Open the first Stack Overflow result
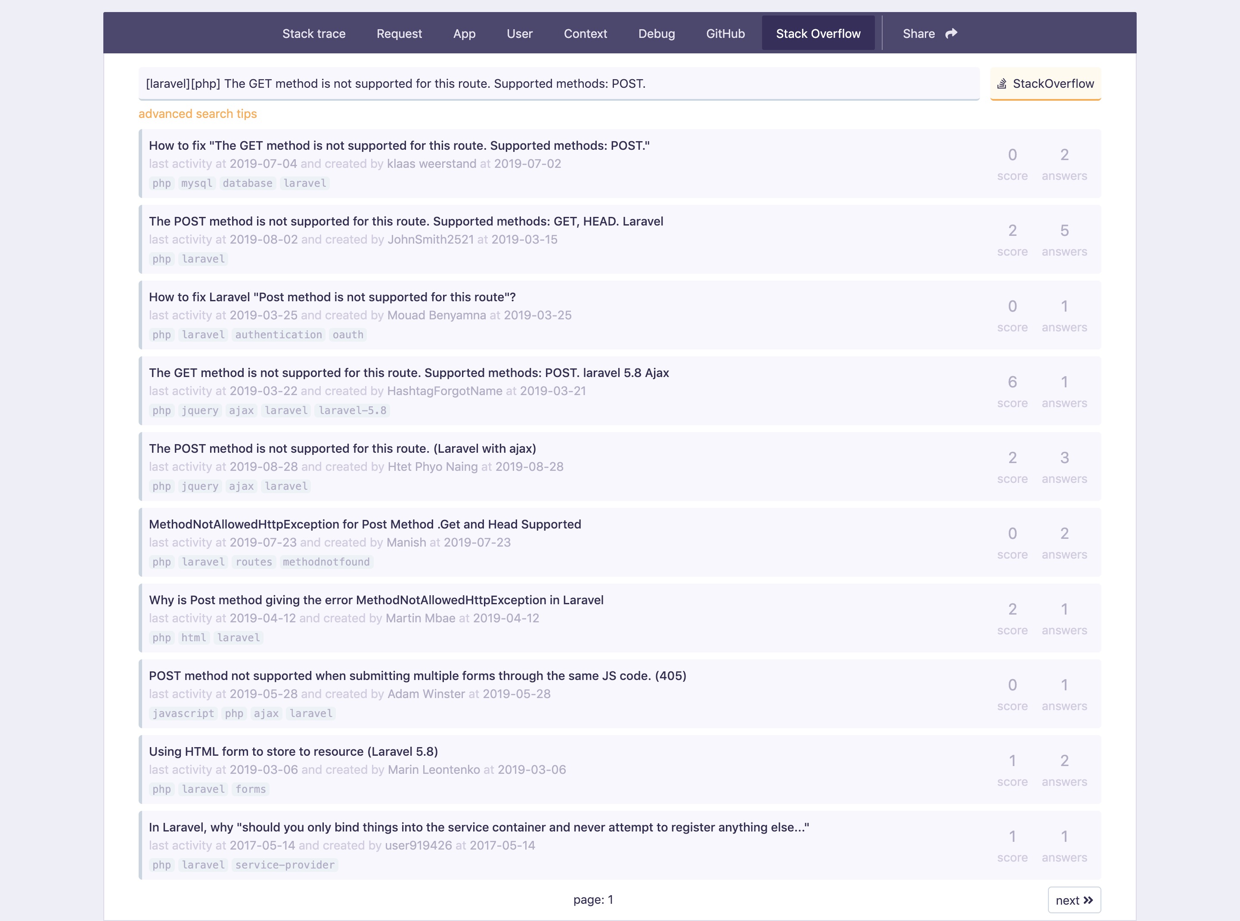The width and height of the screenshot is (1240, 921). click(400, 145)
